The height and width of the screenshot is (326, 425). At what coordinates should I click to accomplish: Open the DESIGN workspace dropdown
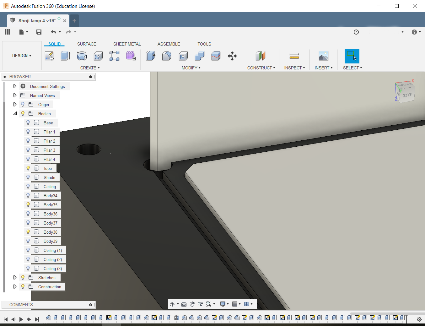point(22,56)
